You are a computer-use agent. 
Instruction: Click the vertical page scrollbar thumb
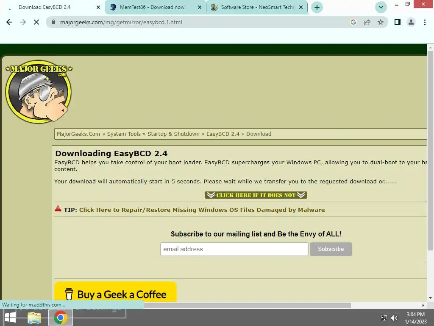pos(430,150)
